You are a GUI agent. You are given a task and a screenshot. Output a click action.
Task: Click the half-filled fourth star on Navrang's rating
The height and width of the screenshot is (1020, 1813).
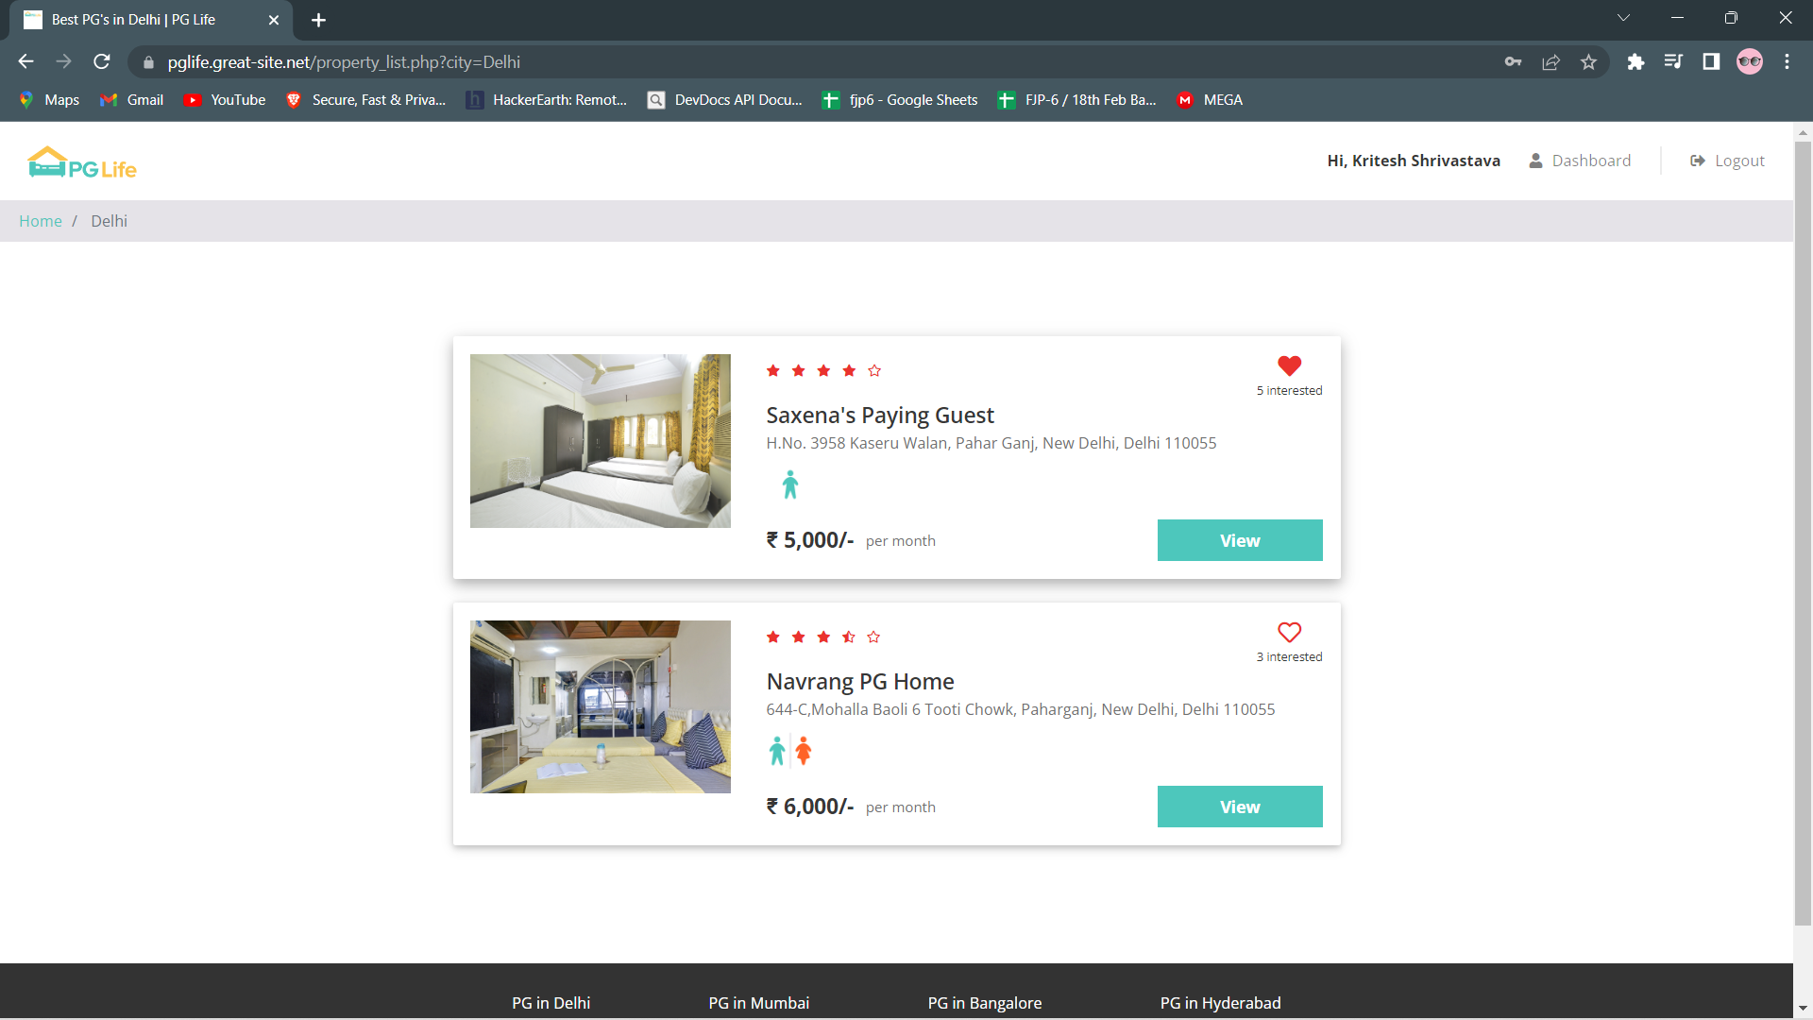(x=847, y=637)
